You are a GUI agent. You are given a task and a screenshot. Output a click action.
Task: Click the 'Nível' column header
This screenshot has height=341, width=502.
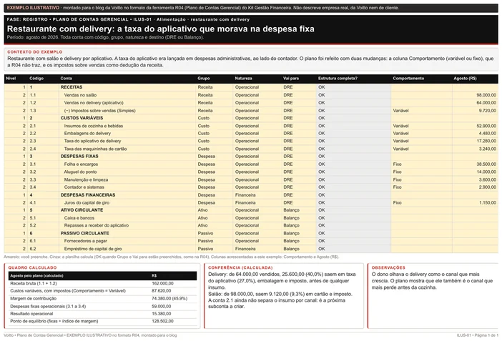pyautogui.click(x=11, y=79)
